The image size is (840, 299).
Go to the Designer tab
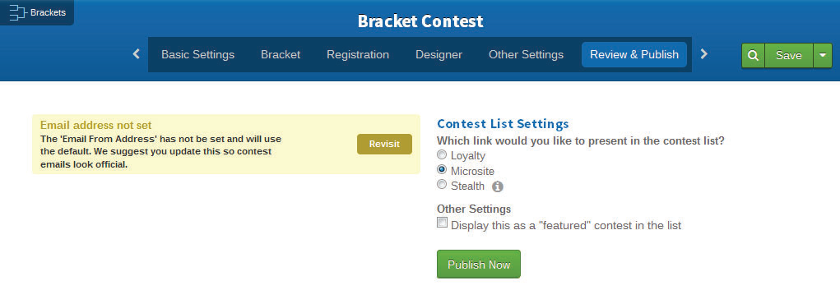coord(439,54)
